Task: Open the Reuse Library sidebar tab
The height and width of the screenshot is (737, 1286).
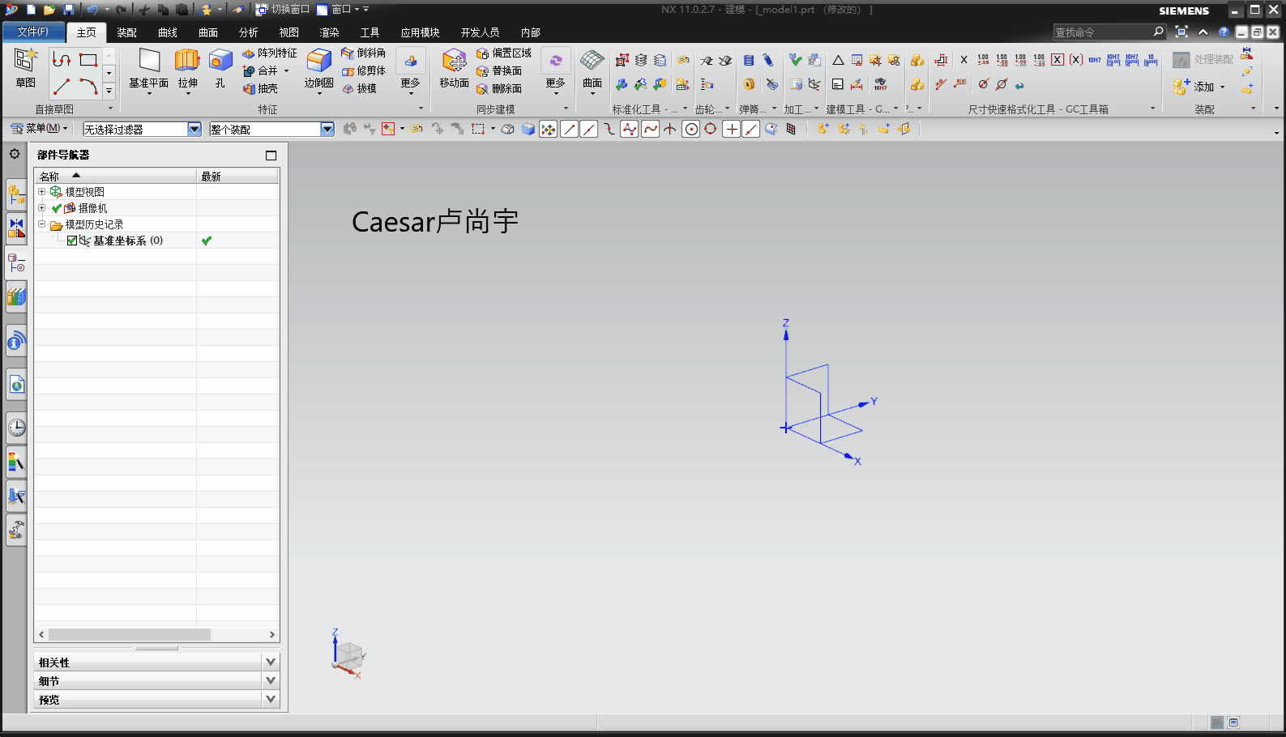Action: point(16,296)
